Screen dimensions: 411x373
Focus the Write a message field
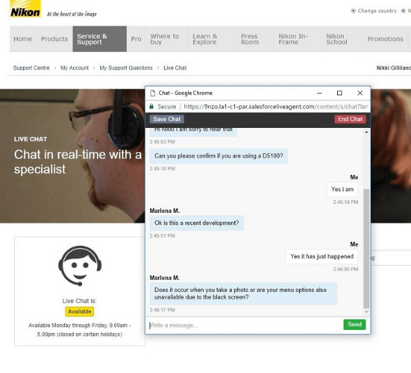[244, 325]
